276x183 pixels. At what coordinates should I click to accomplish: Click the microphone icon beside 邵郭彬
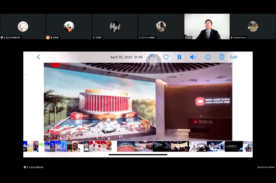pos(51,38)
